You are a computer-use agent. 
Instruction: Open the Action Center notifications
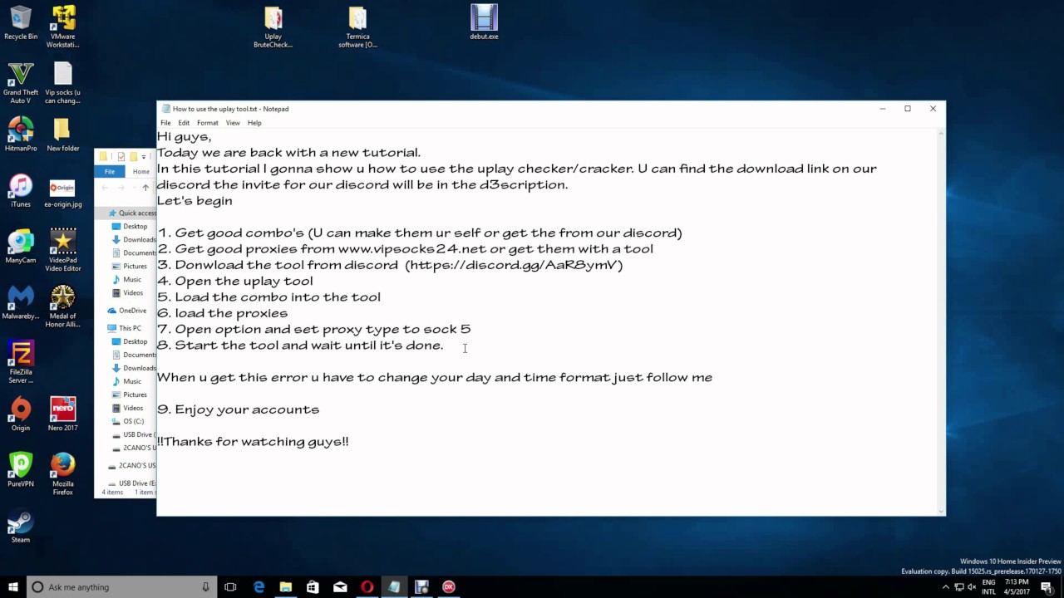tap(1047, 587)
